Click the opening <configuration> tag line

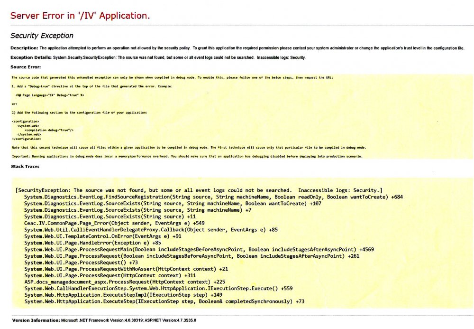(x=23, y=121)
